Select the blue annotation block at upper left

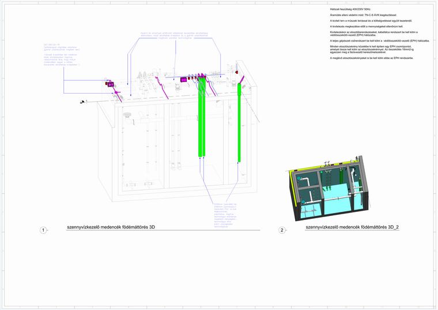[62, 55]
